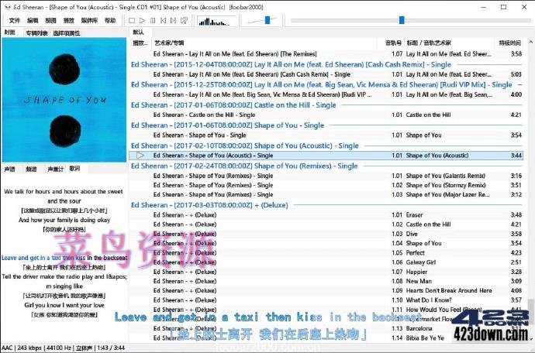This screenshot has width=535, height=353.
Task: Switch to the 专辑列表 tab
Action: click(x=37, y=33)
